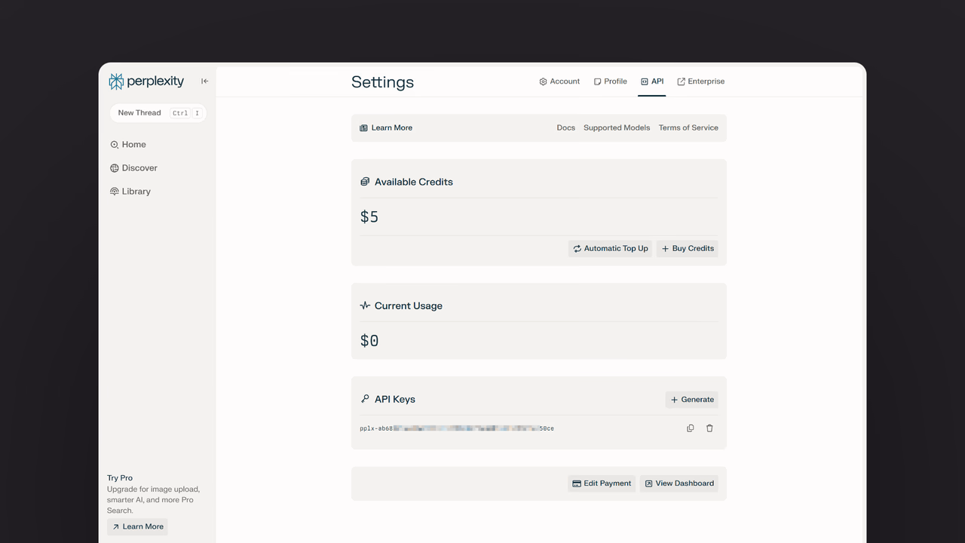This screenshot has height=543, width=965.
Task: Switch to the Profile tab
Action: 611,81
